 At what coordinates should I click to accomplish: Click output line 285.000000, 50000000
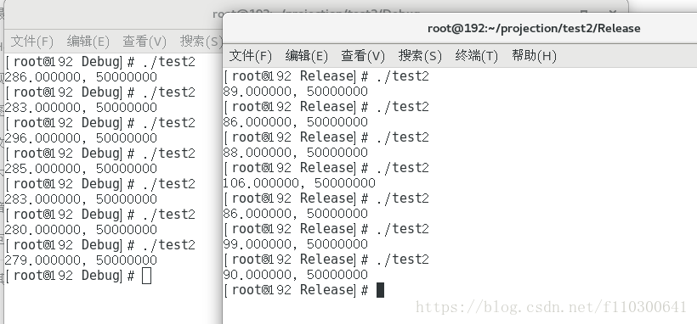click(81, 169)
